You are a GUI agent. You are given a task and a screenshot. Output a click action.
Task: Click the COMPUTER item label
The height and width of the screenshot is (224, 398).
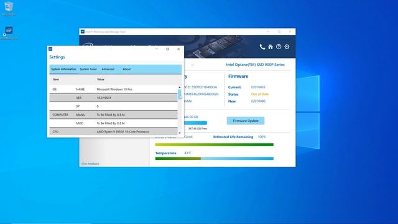60,114
